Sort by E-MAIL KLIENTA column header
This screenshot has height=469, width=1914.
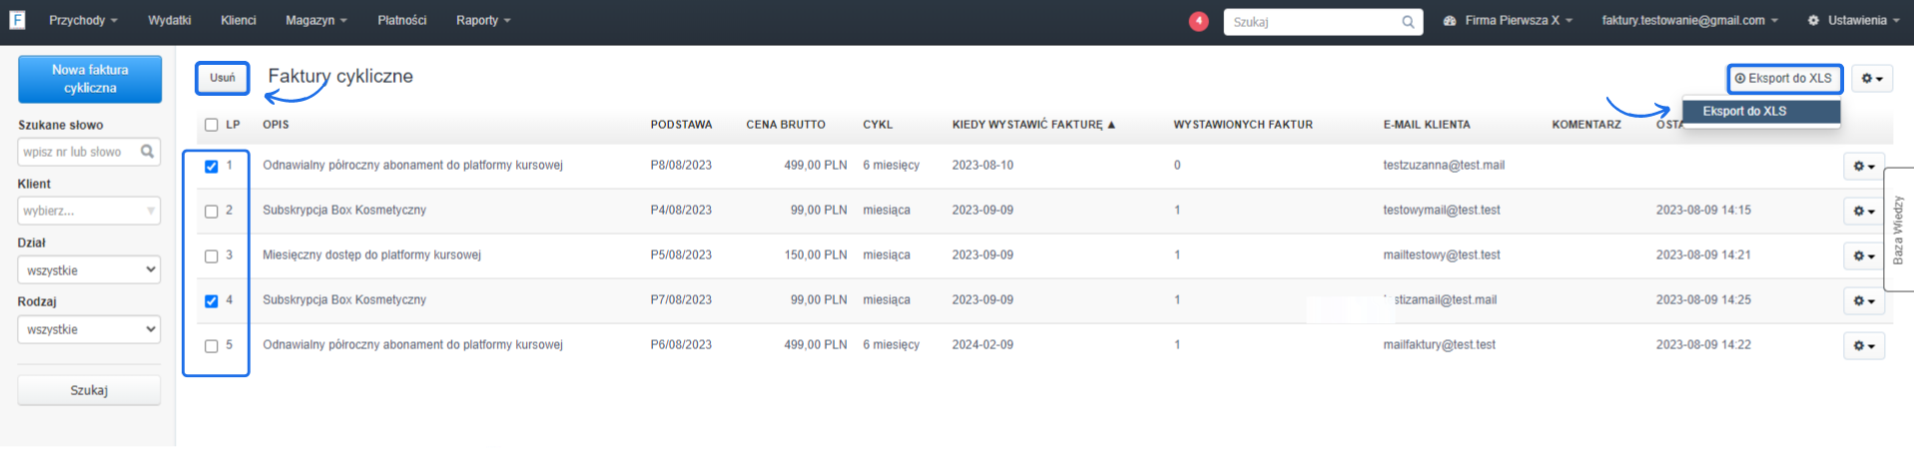pos(1427,125)
